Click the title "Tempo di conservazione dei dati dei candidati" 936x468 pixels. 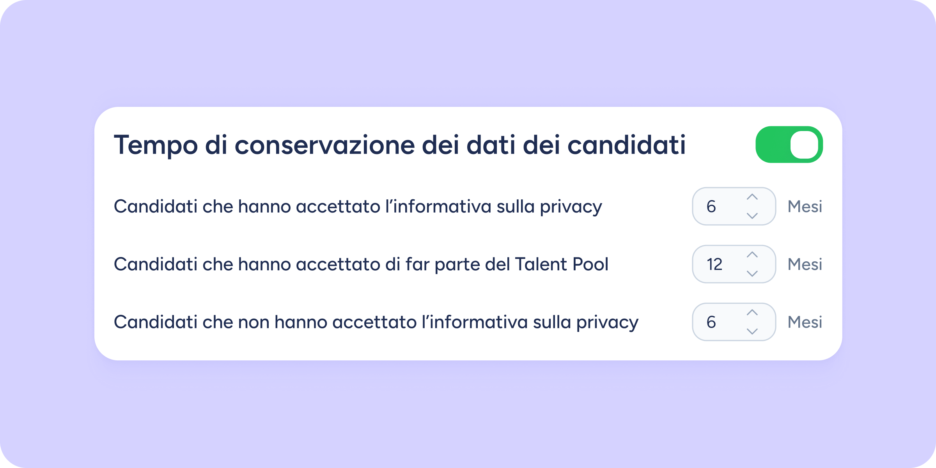[x=399, y=145]
